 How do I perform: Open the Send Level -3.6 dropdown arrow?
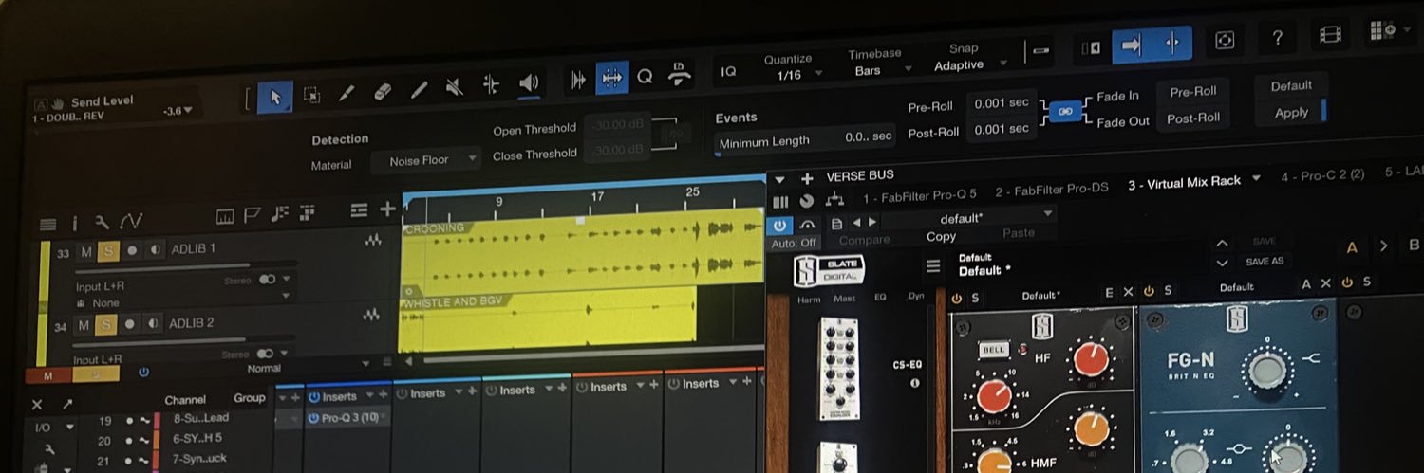pos(188,111)
